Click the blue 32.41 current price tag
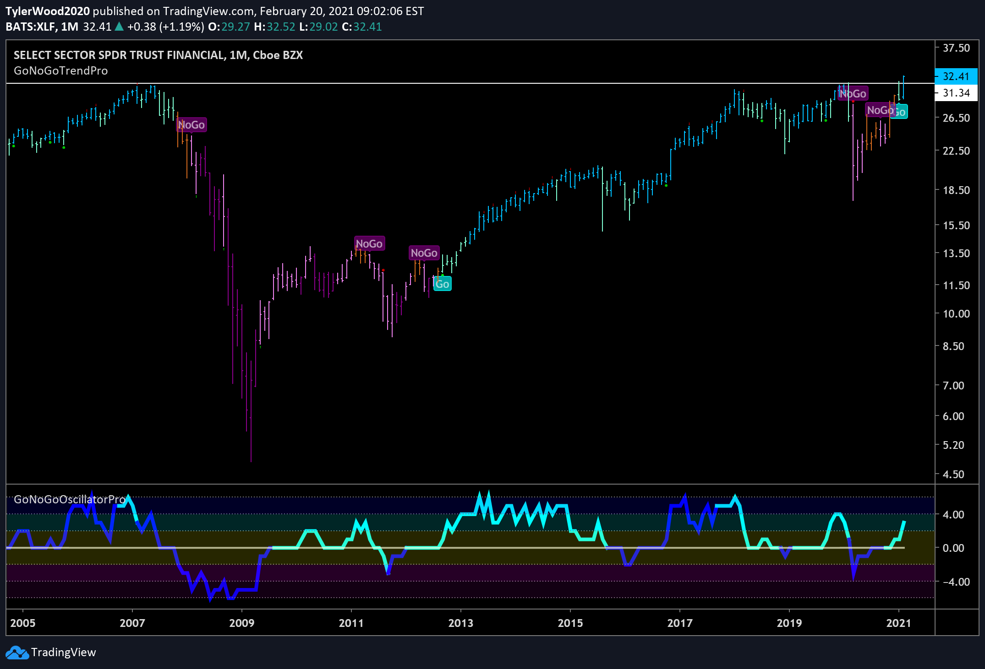Screen dimensions: 985x669 (x=956, y=76)
